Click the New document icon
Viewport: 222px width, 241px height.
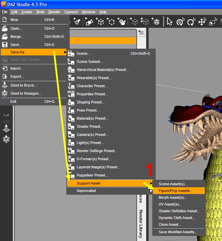(5, 20)
